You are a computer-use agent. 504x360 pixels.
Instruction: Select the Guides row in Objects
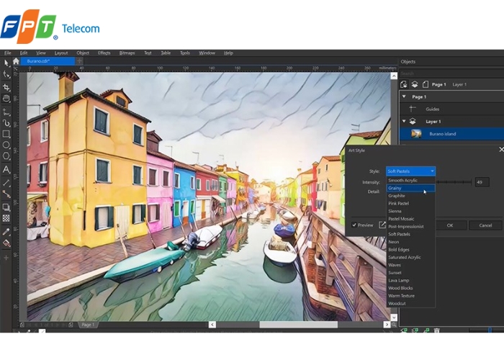pos(451,109)
